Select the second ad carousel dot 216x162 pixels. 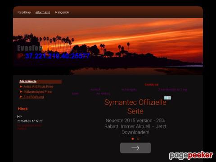tap(138, 139)
